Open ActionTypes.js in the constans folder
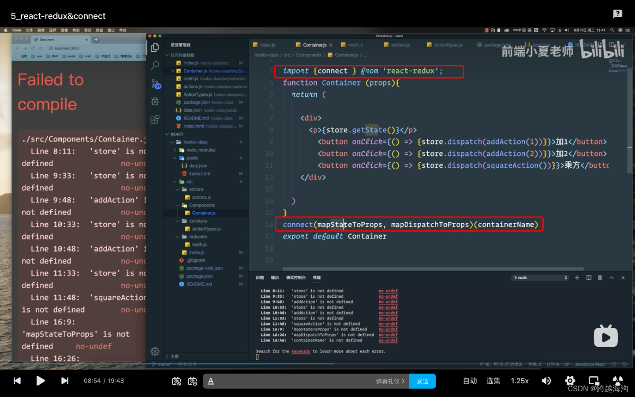The width and height of the screenshot is (635, 397). 206,229
